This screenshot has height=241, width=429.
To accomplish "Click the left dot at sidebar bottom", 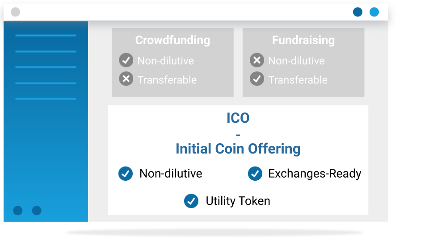I will coord(18,211).
